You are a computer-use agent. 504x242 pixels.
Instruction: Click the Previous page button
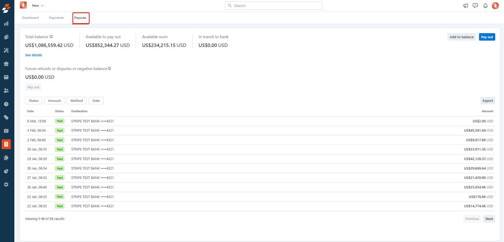pos(472,219)
